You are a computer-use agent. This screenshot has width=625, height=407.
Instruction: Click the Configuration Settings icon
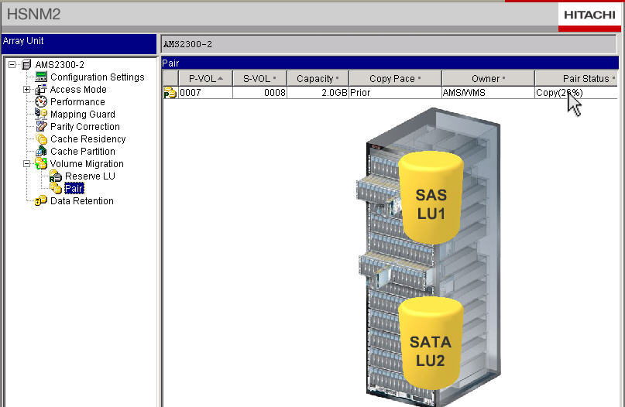tap(41, 77)
